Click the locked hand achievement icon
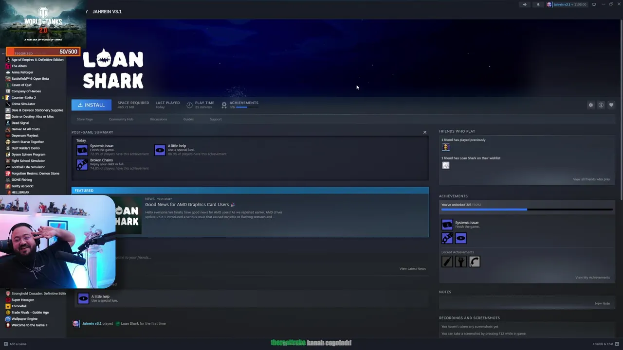The width and height of the screenshot is (623, 350). (x=460, y=262)
